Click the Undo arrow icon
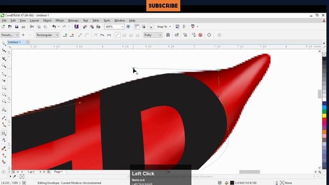The height and width of the screenshot is (185, 329). coord(54,27)
